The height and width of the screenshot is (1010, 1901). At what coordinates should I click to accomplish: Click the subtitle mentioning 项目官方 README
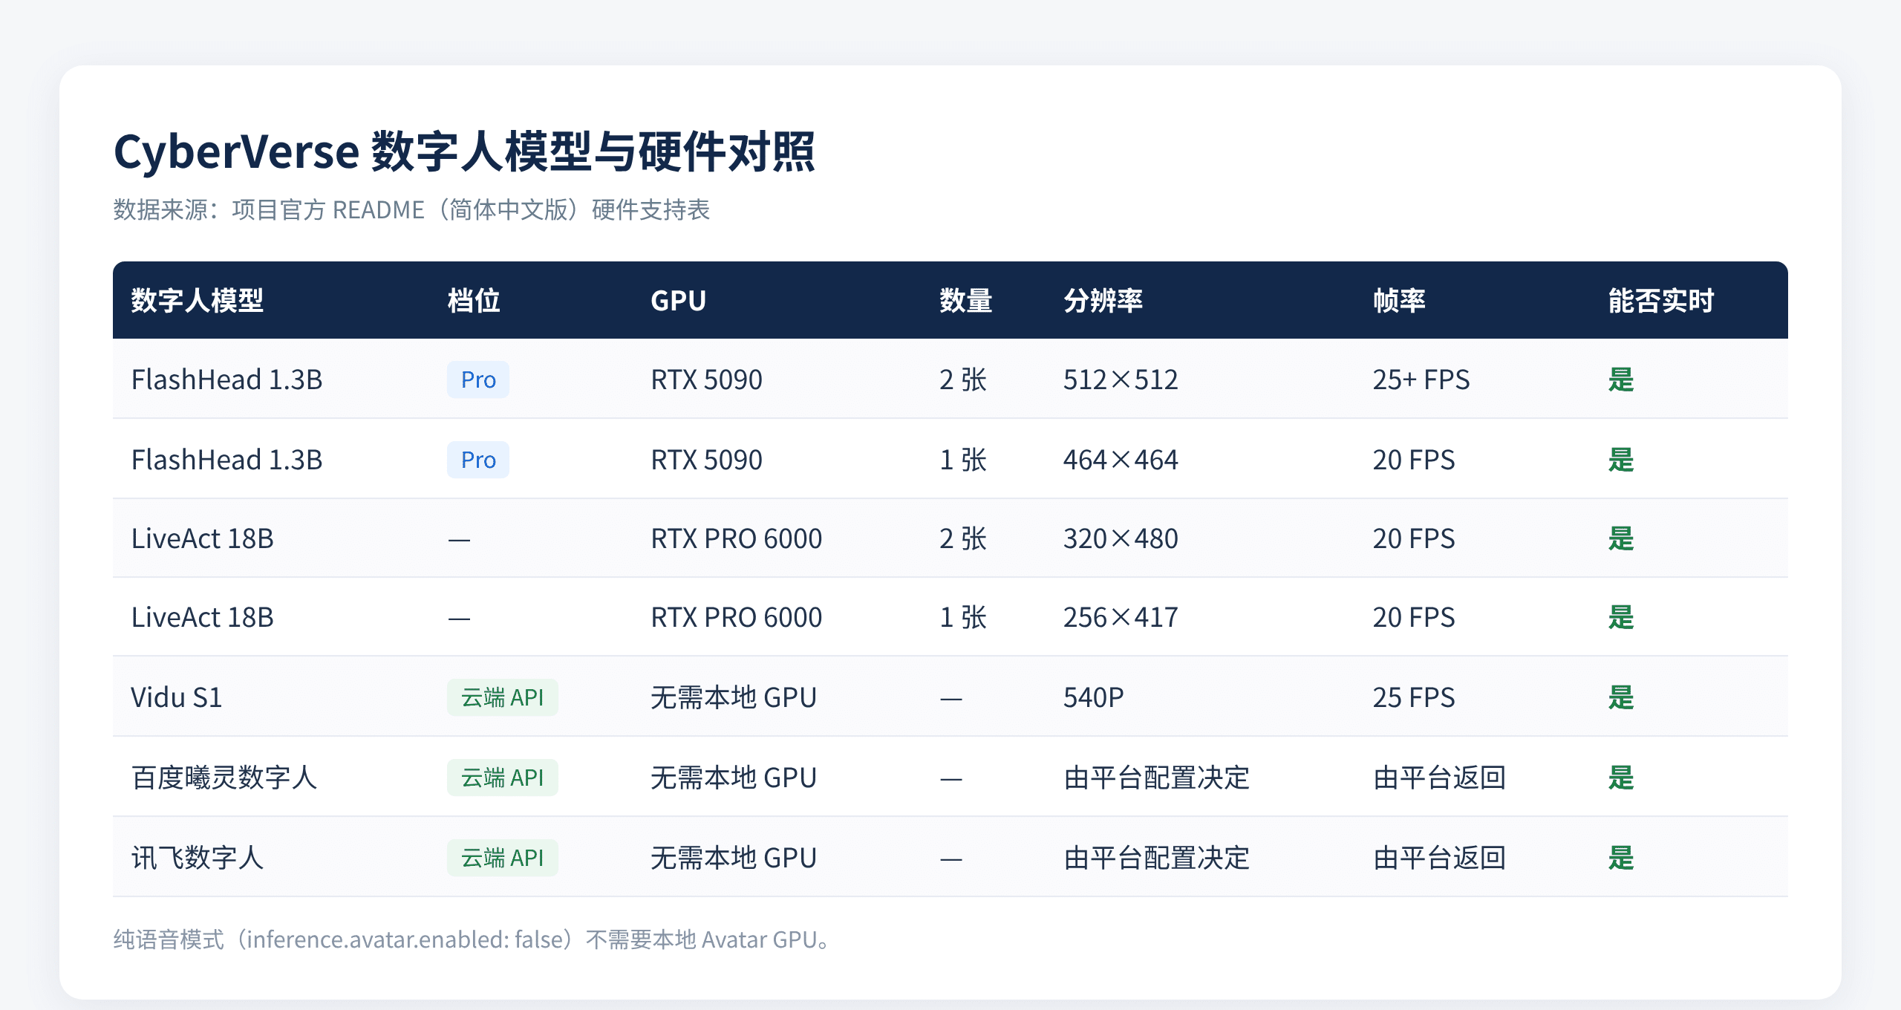pyautogui.click(x=411, y=210)
